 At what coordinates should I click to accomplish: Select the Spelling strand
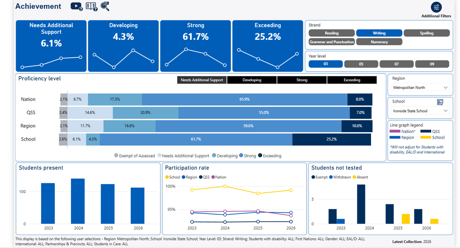427,33
